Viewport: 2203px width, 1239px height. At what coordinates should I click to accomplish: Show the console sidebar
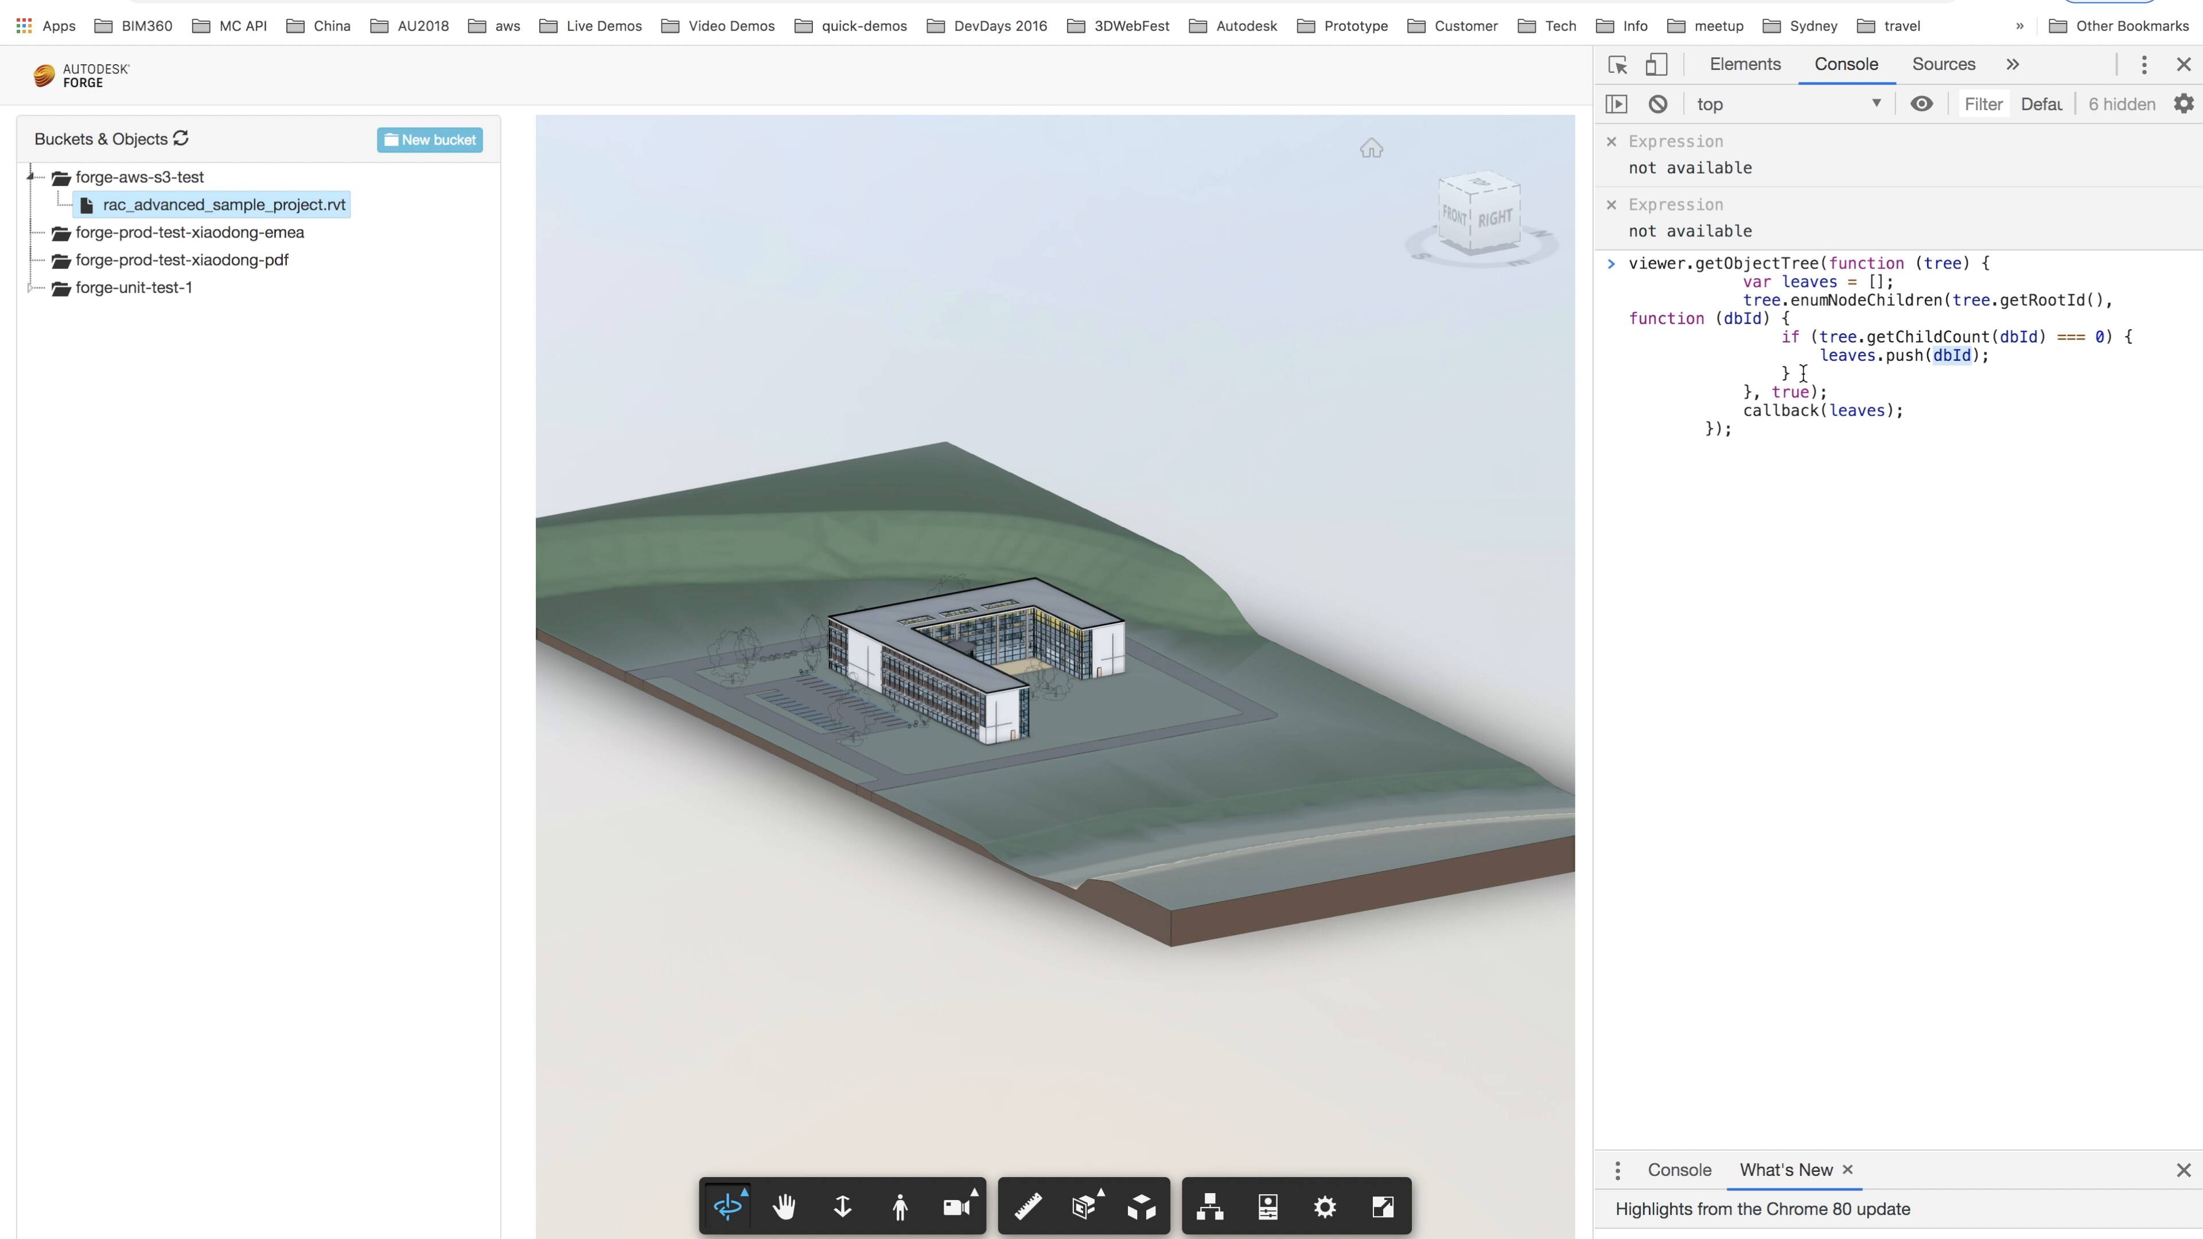tap(1616, 104)
